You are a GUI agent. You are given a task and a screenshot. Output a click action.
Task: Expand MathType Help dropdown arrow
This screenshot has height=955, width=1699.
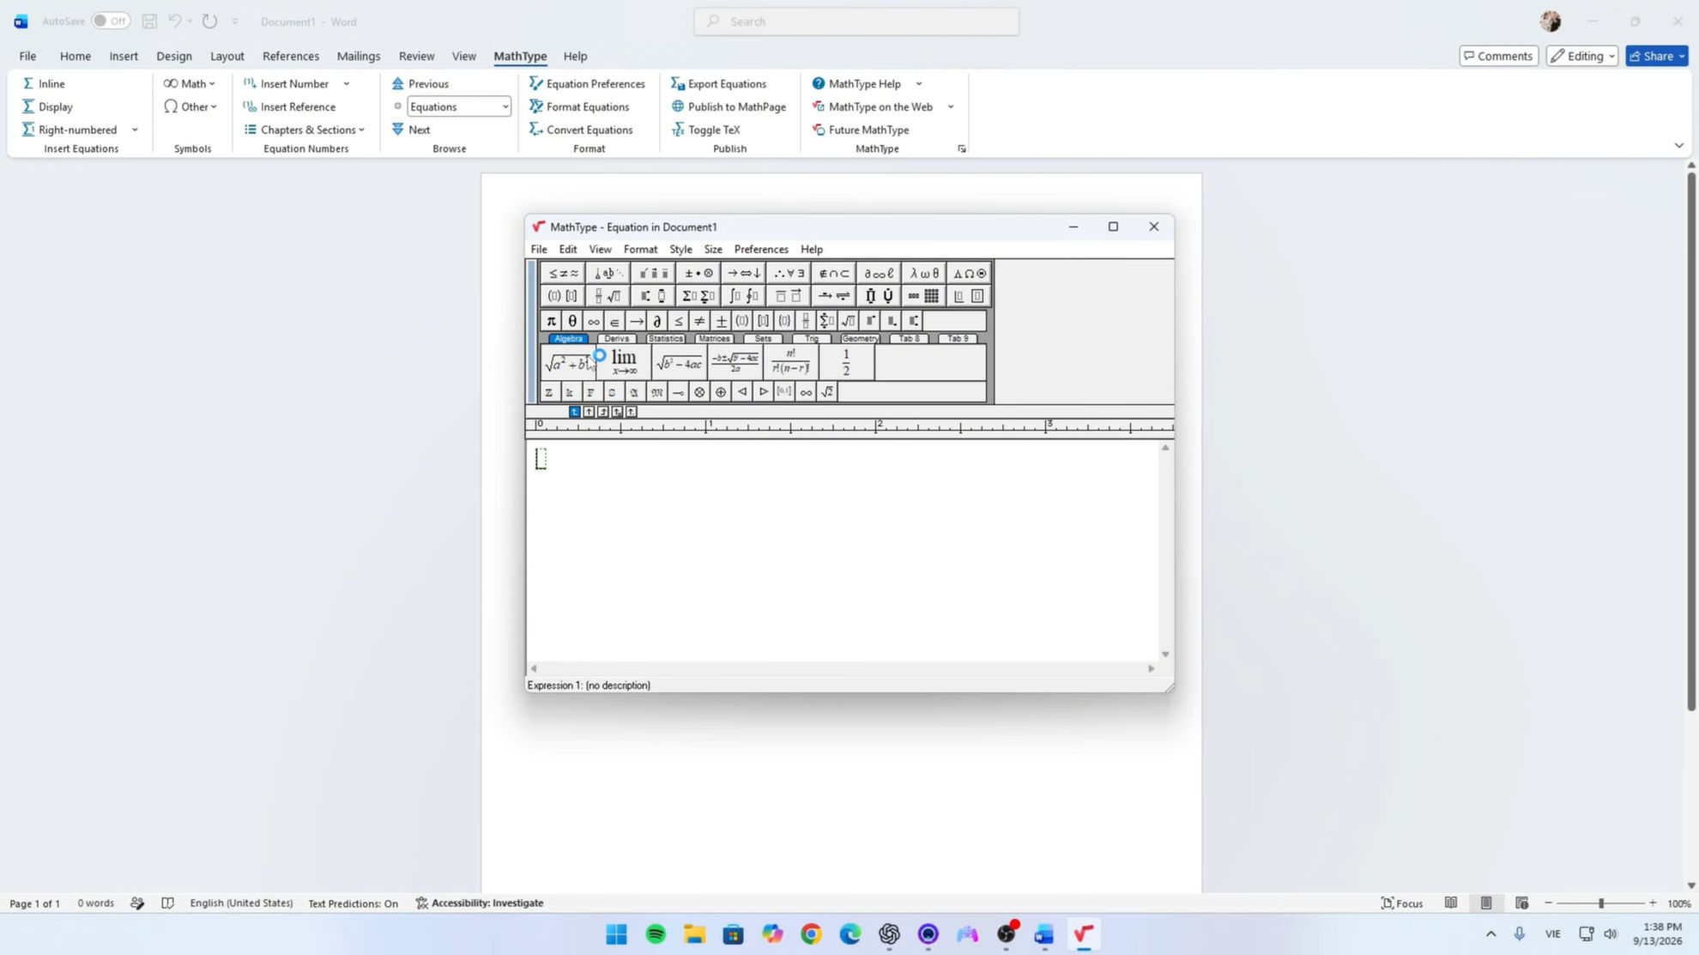(919, 83)
